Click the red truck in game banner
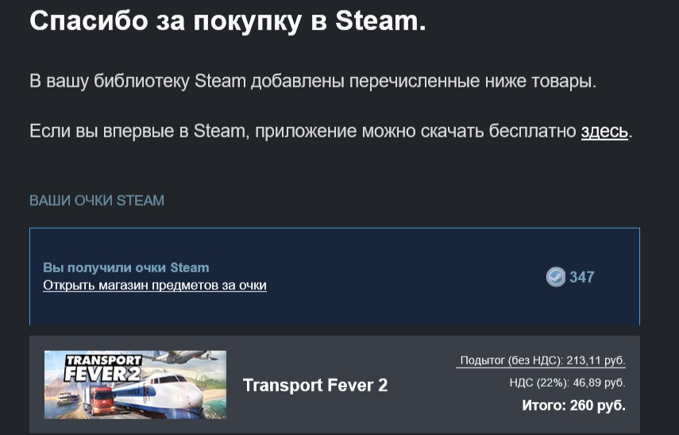The width and height of the screenshot is (679, 435). [98, 399]
